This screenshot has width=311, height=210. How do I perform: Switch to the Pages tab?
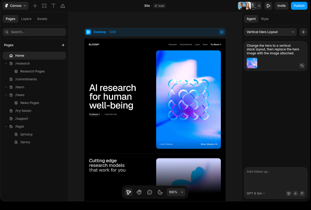11,19
